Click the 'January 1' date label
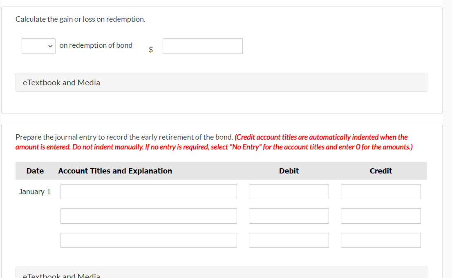452x278 pixels. coord(35,192)
